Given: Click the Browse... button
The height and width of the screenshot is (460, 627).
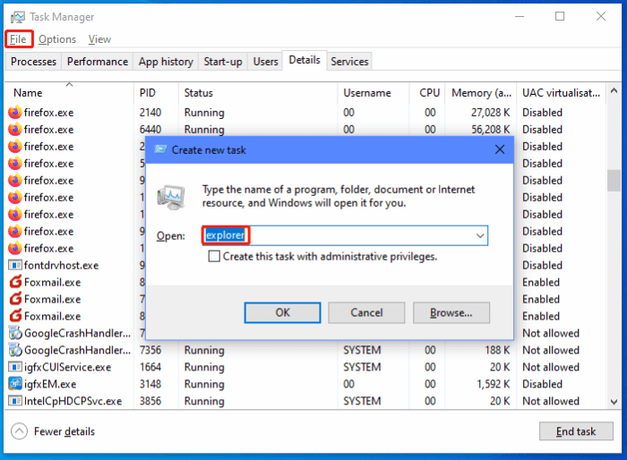Looking at the screenshot, I should 451,312.
